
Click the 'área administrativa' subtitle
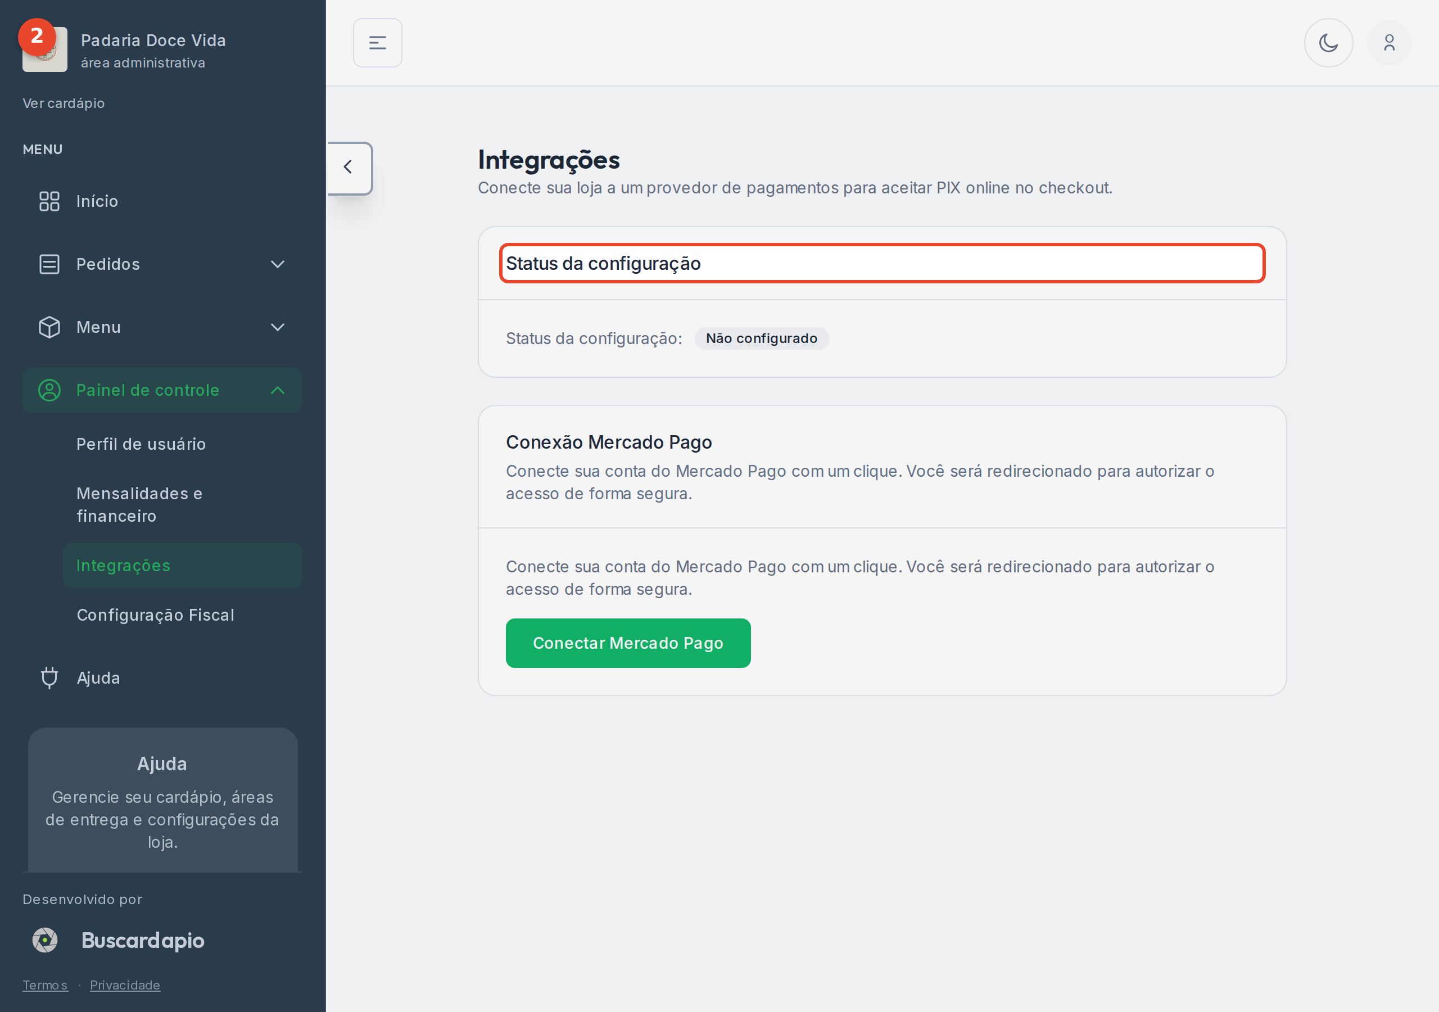(x=143, y=63)
